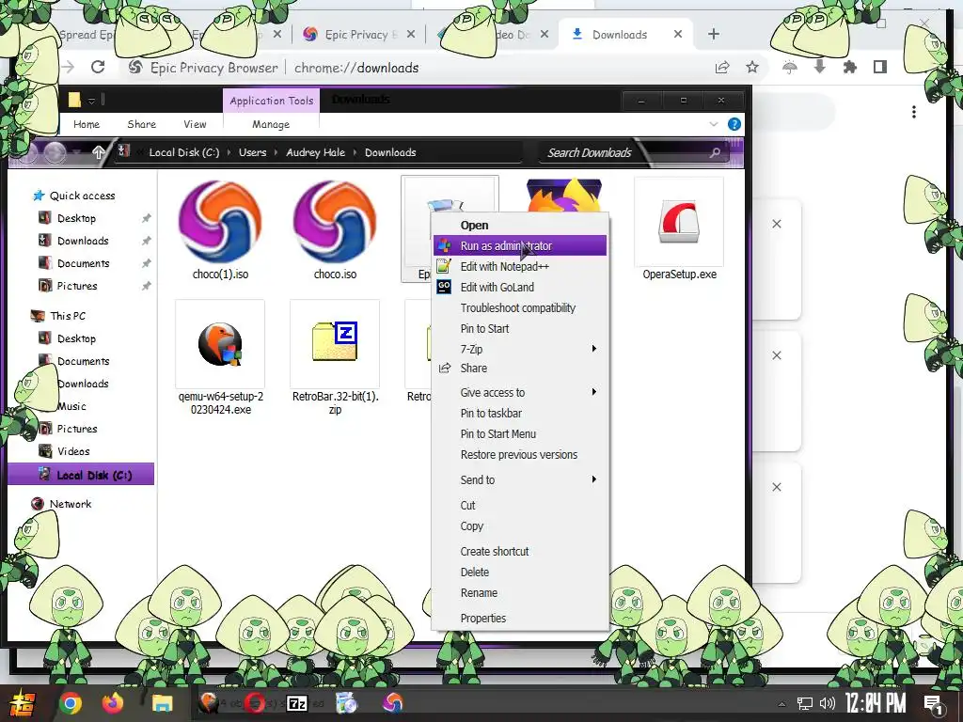Choose Cut in context menu
The image size is (963, 722).
click(x=519, y=505)
